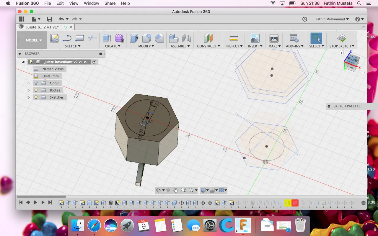The width and height of the screenshot is (378, 236).
Task: Switch to the juiste b...2 v1 v1* tab
Action: point(43,27)
